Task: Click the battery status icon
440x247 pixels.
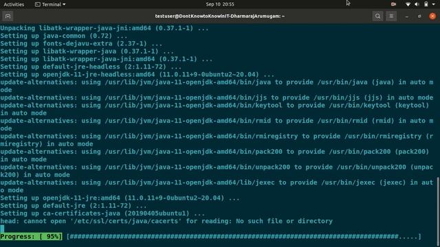Action: [426, 4]
